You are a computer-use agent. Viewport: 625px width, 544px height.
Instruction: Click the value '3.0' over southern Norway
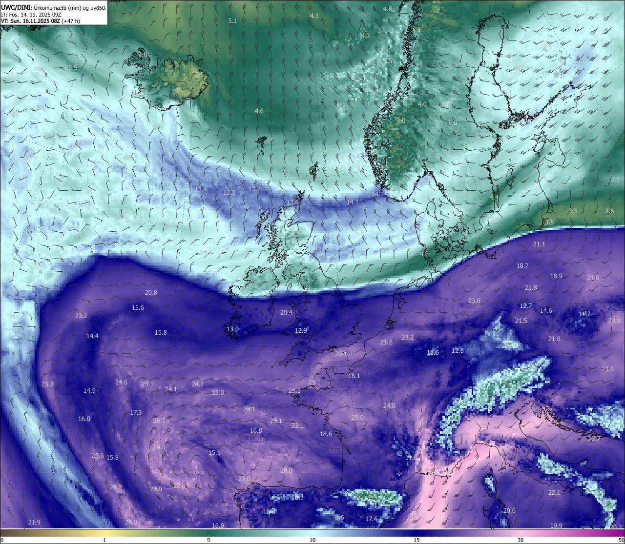pyautogui.click(x=401, y=121)
